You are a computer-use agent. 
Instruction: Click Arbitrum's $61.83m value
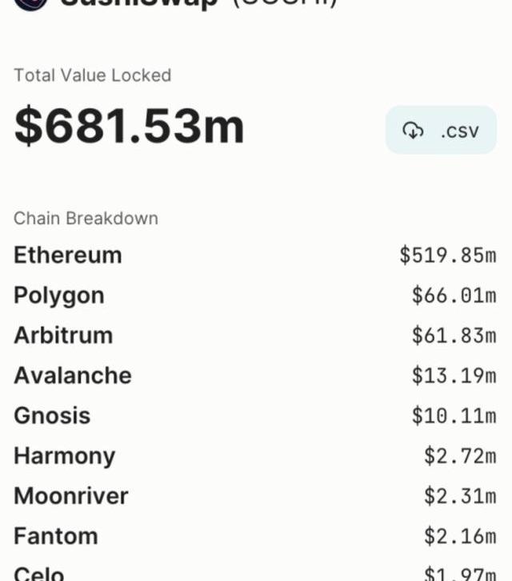454,335
